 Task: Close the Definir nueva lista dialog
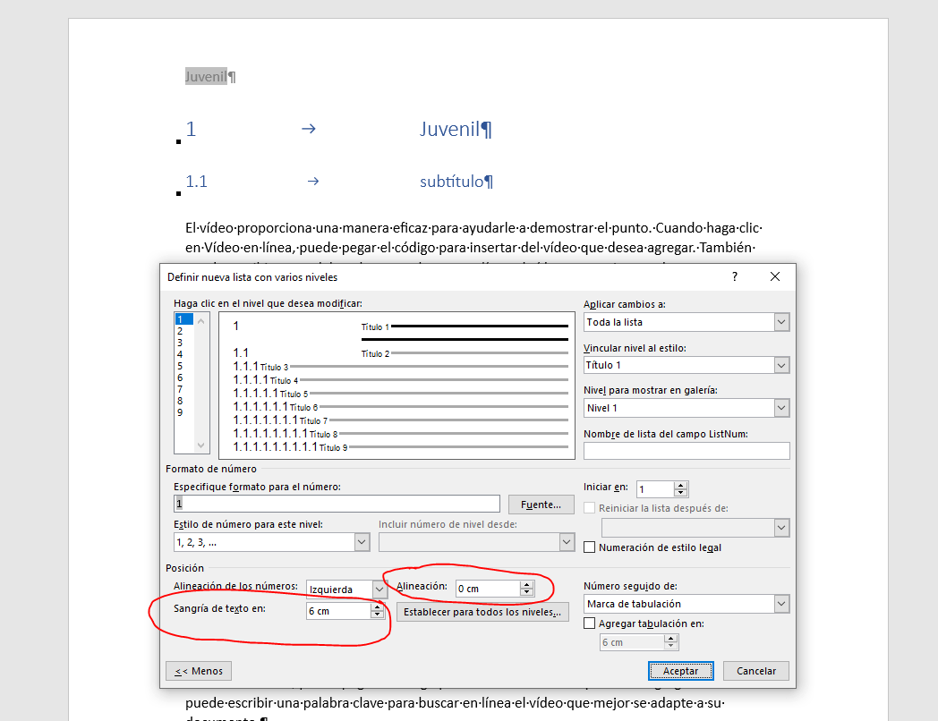775,276
